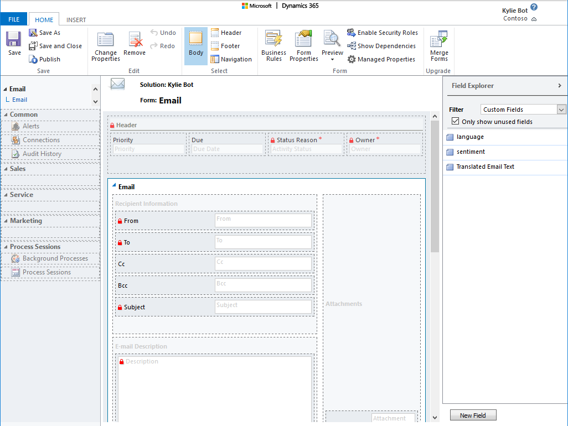Click Show Dependencies

(x=381, y=46)
